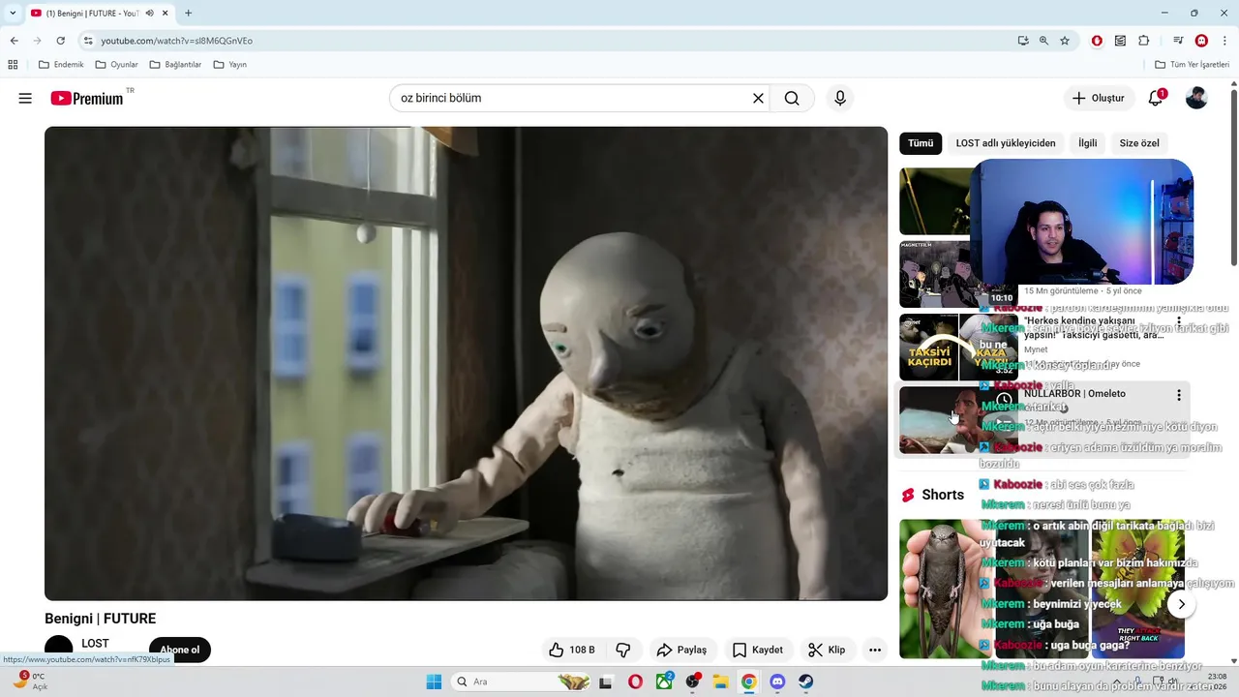Image resolution: width=1239 pixels, height=697 pixels.
Task: Run search with the magnifier button
Action: point(792,98)
